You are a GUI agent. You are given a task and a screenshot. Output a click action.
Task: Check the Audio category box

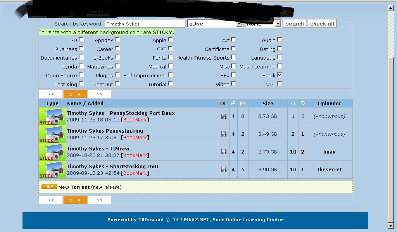280,40
